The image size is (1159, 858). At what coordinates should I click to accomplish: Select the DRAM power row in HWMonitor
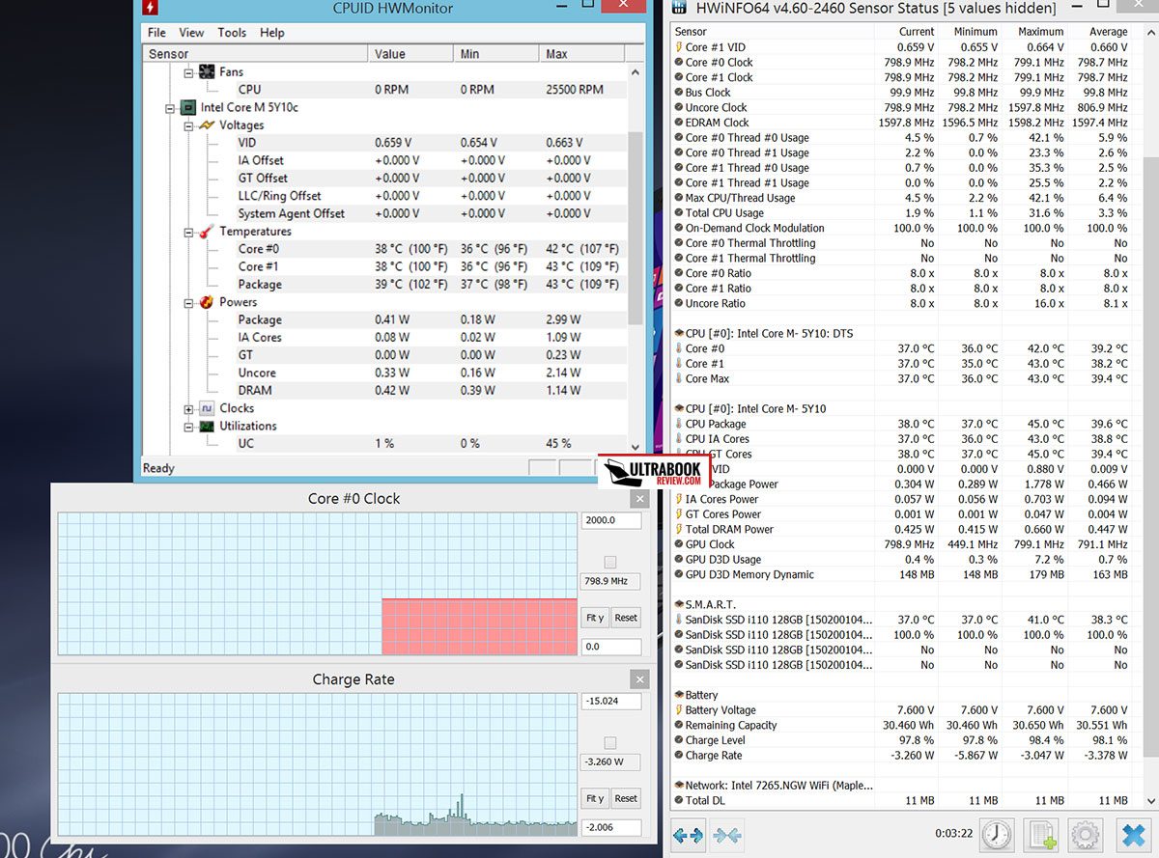(x=384, y=391)
